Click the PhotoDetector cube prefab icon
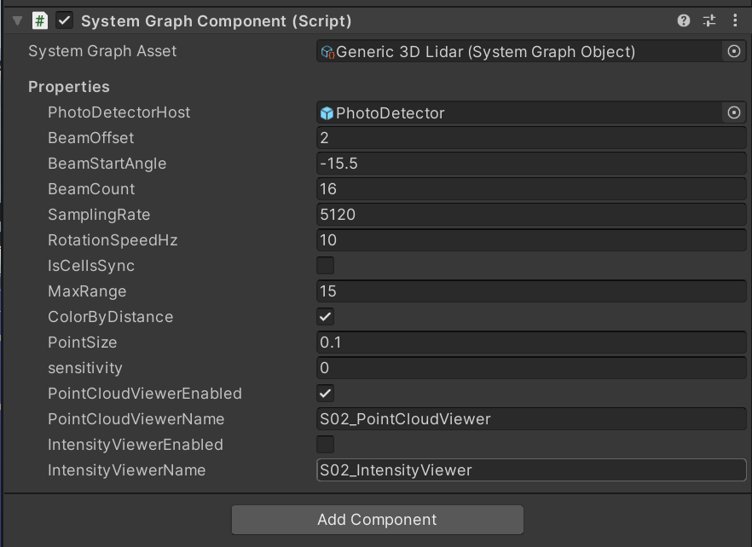Image resolution: width=752 pixels, height=547 pixels. pyautogui.click(x=327, y=113)
